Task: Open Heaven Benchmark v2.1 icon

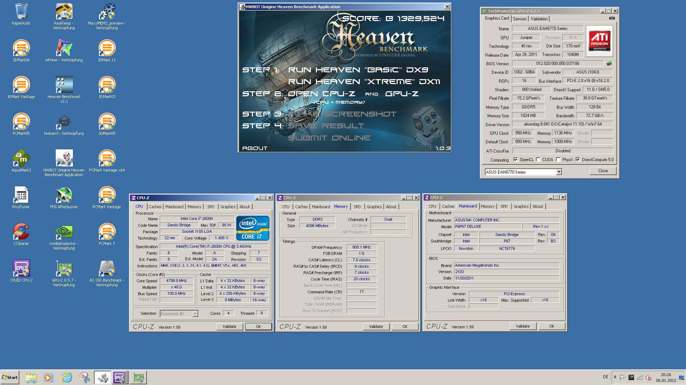Action: (x=64, y=90)
